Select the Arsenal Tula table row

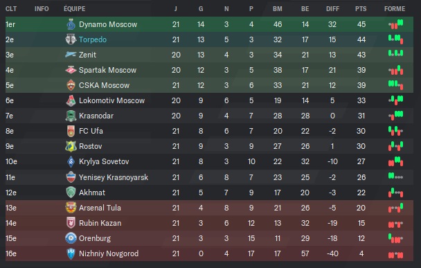point(209,208)
